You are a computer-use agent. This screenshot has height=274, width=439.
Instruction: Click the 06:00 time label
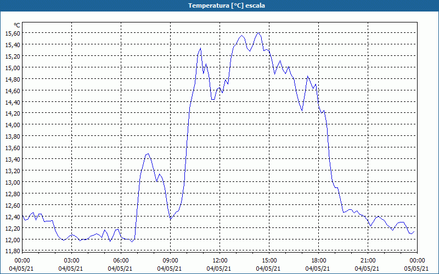pos(121,261)
